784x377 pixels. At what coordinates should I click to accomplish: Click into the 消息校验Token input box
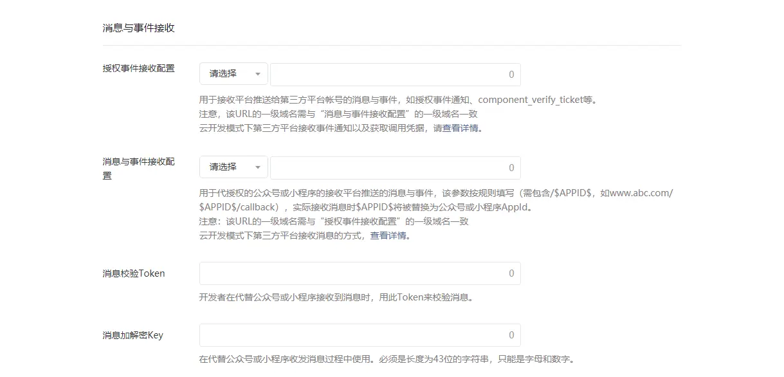(x=360, y=273)
